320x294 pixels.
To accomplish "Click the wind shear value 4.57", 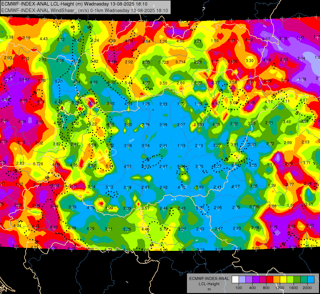I will (x=236, y=187).
